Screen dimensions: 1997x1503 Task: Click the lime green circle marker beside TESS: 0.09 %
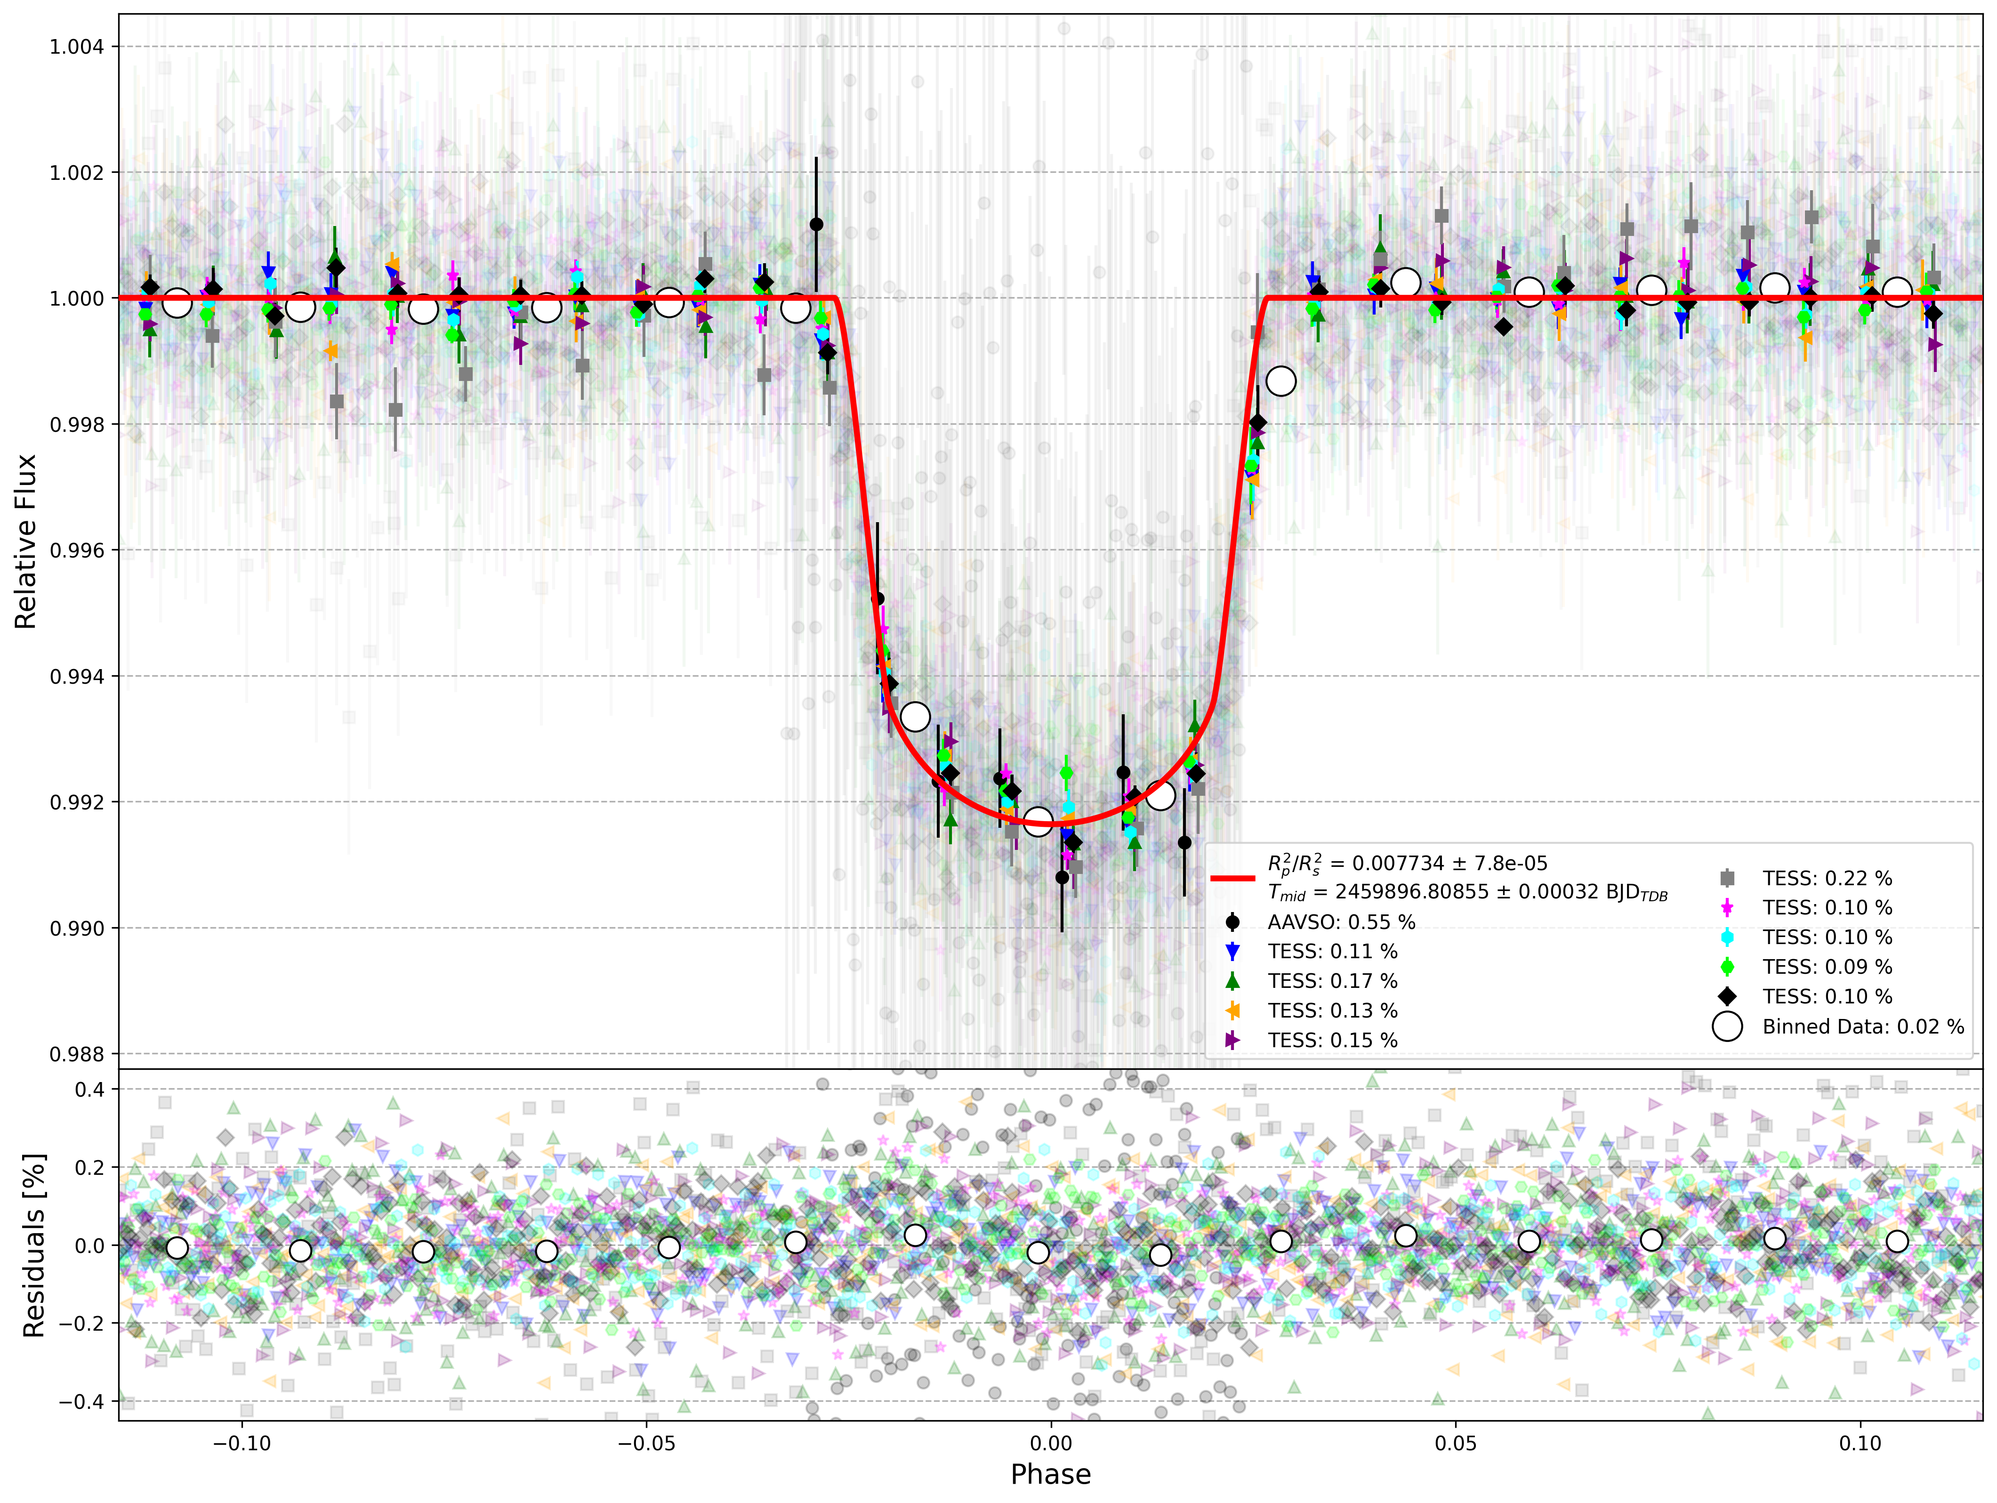coord(1727,967)
